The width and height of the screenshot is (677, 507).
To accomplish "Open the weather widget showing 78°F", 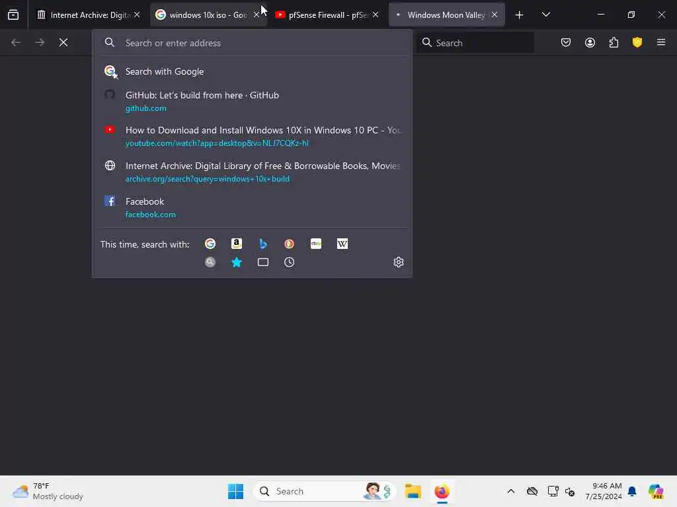I will (48, 491).
